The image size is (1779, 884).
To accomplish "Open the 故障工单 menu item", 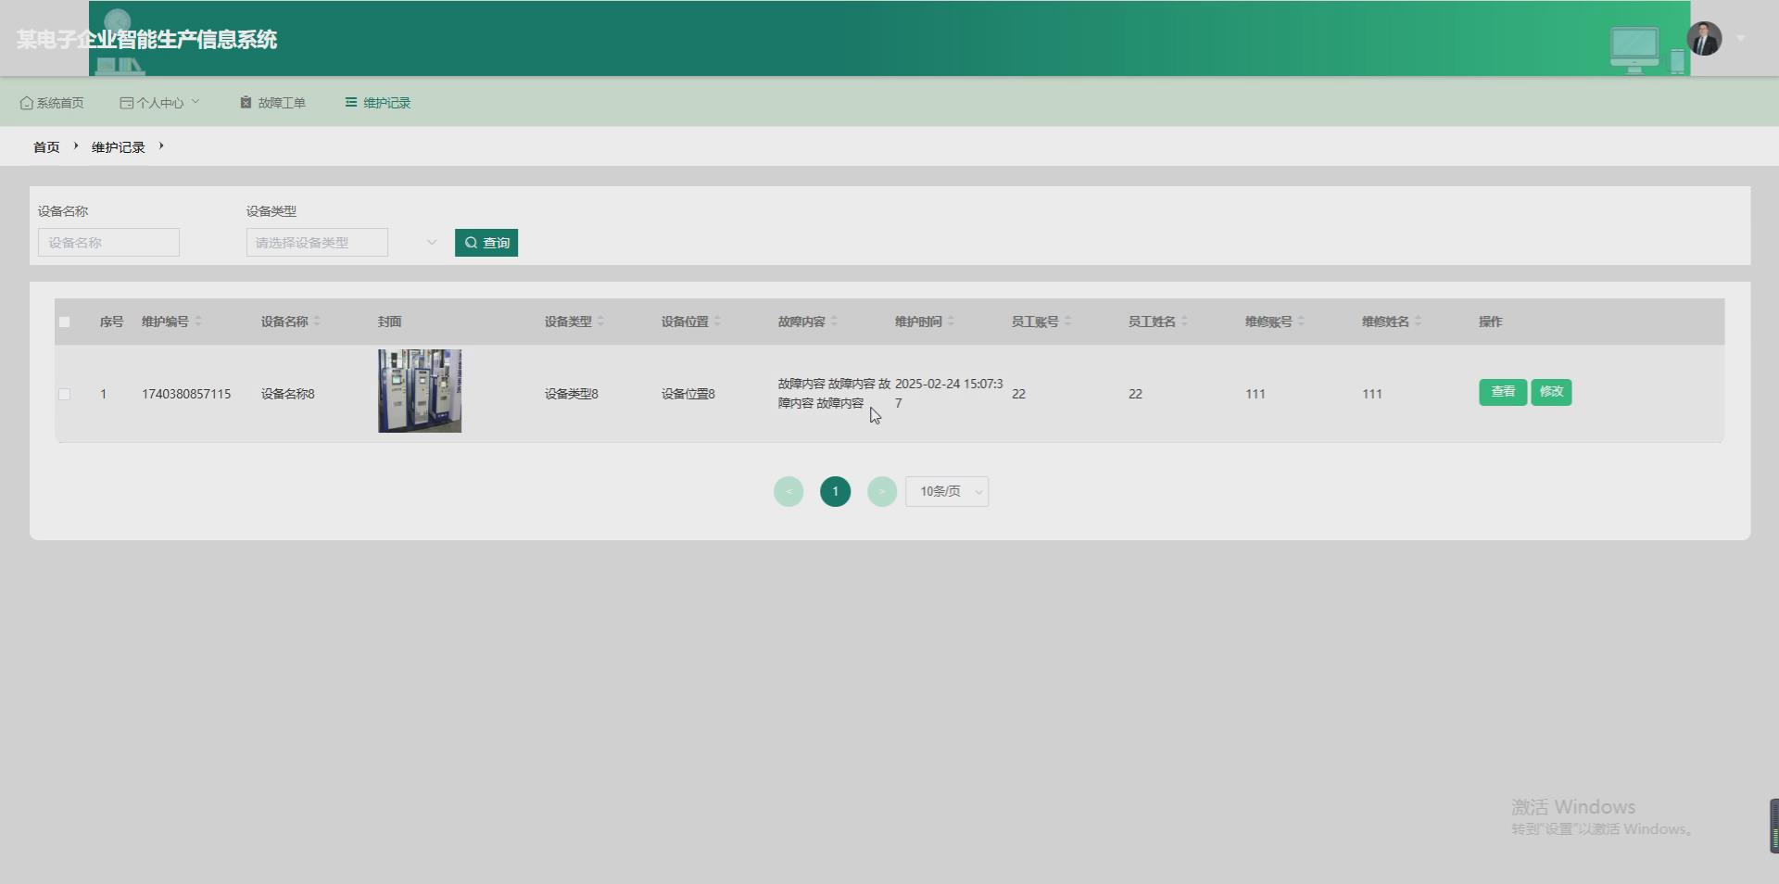I will tap(272, 103).
